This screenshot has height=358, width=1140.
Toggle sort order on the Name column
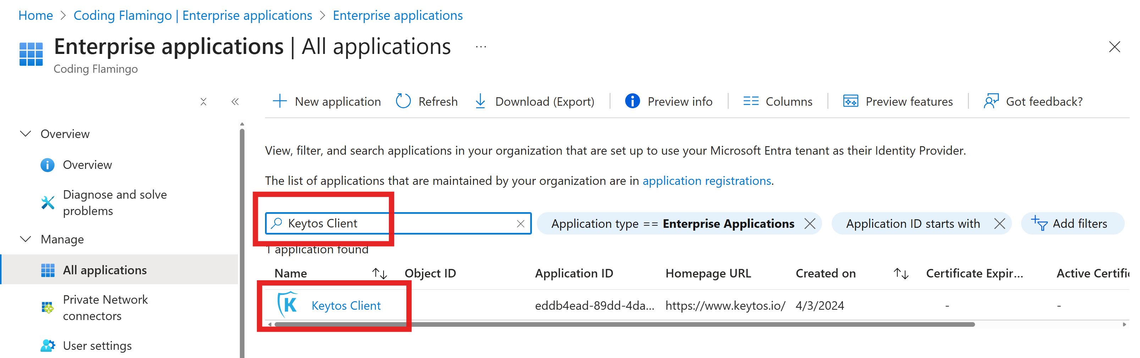point(380,273)
